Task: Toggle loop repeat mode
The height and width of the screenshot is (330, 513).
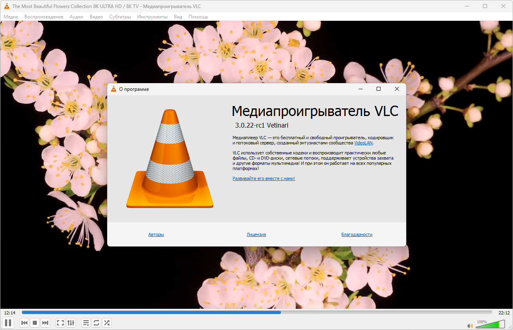Action: click(x=96, y=323)
